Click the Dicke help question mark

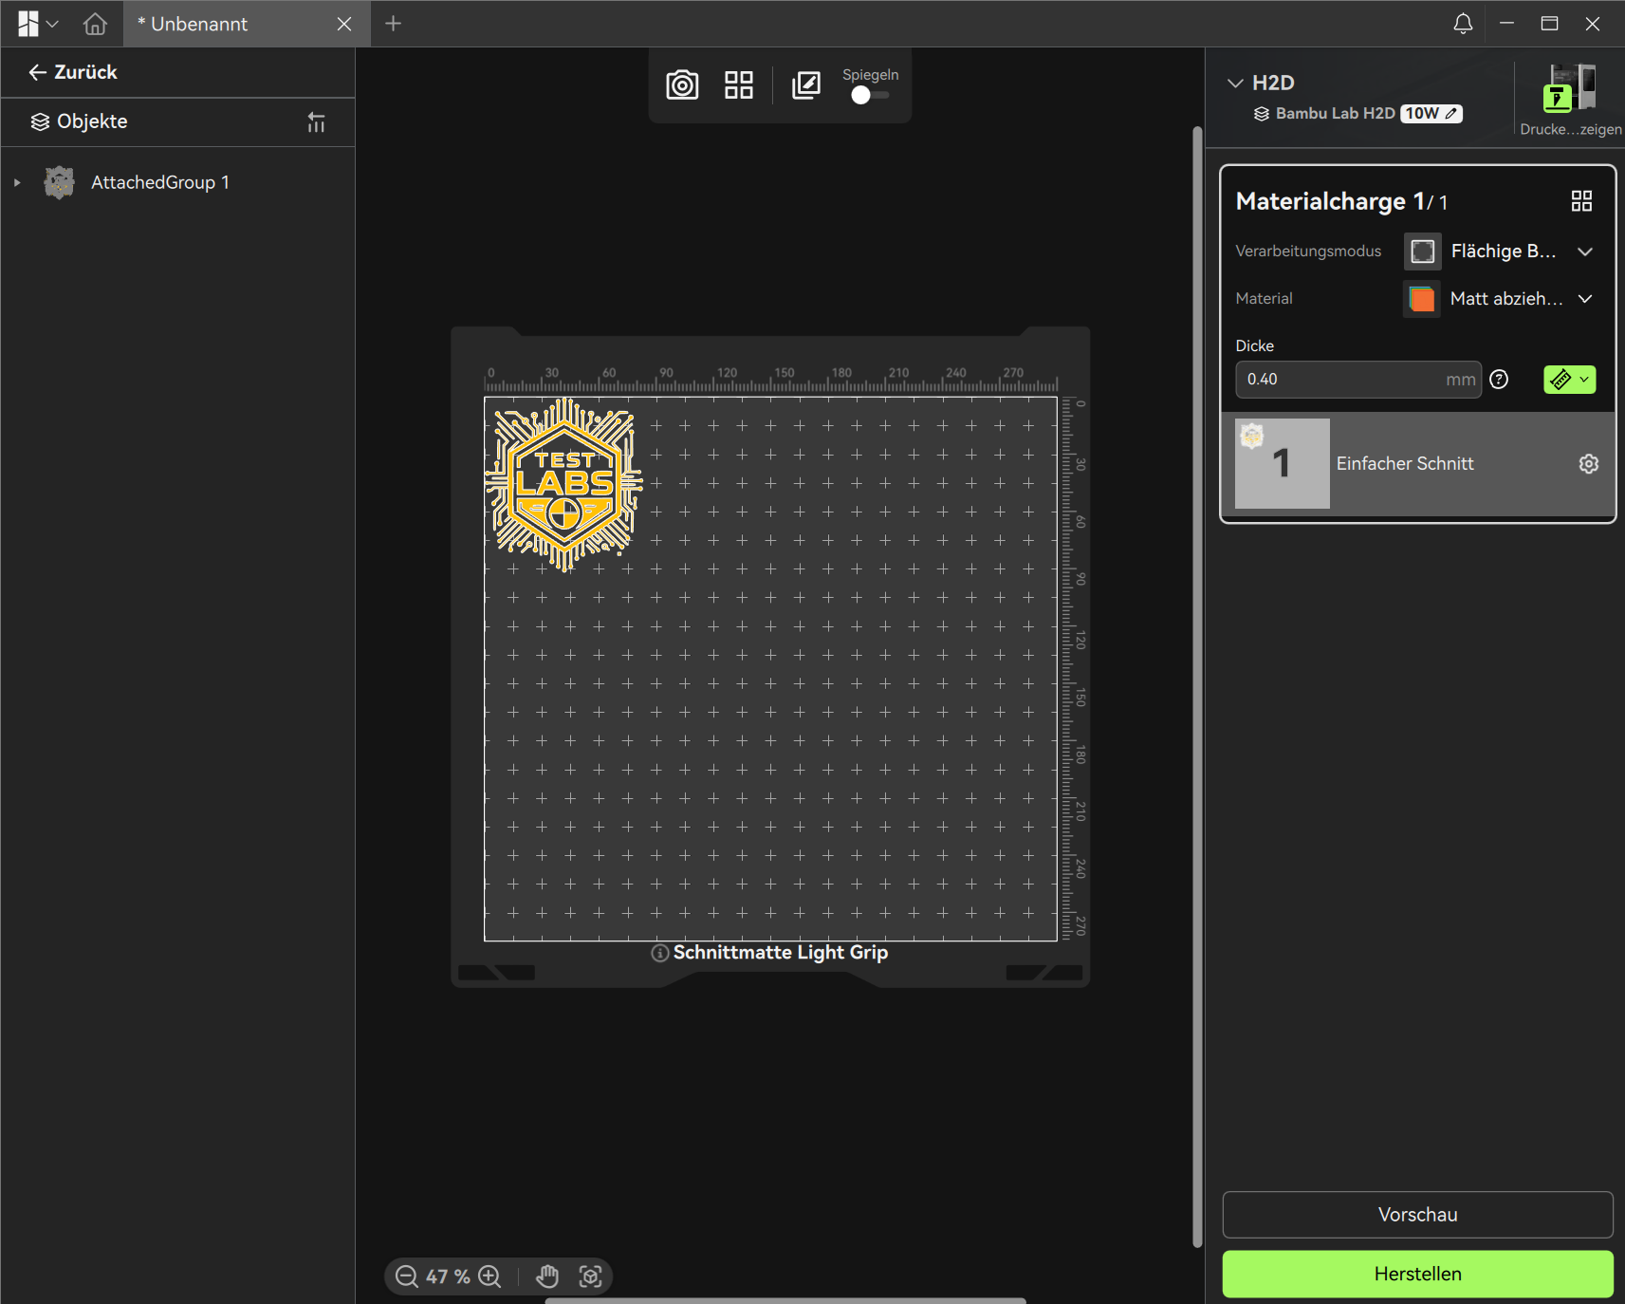(x=1499, y=380)
